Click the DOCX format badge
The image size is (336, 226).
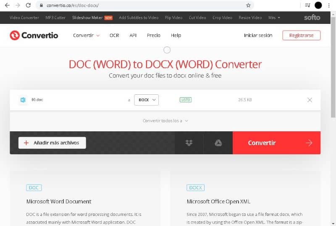point(195,188)
